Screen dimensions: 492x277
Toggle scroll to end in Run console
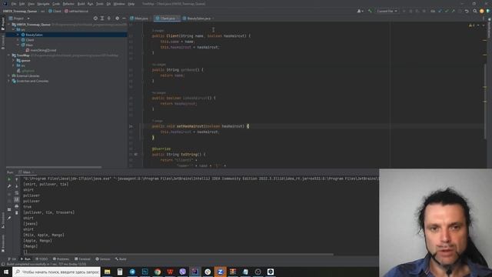17,199
